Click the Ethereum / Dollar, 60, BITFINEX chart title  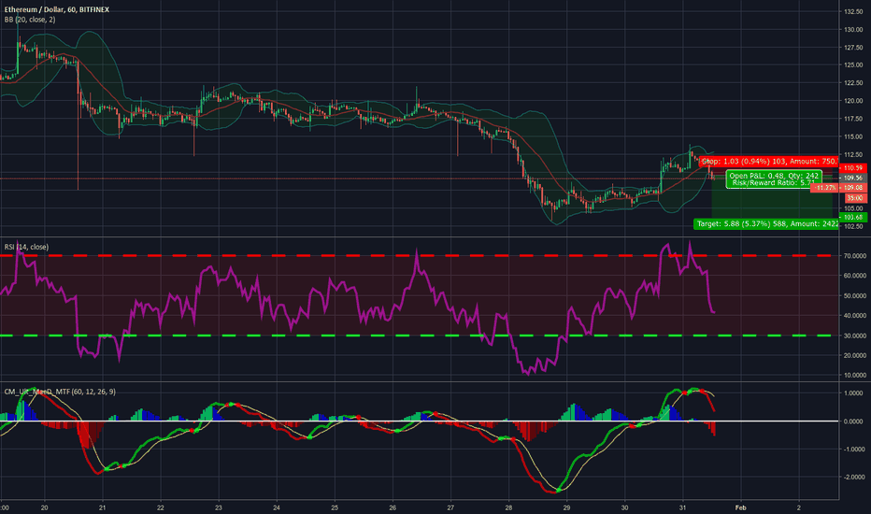point(57,9)
